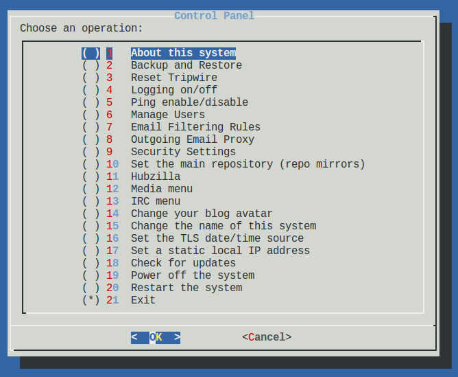
Task: Choose the 'Exit' entry text
Action: (x=143, y=300)
